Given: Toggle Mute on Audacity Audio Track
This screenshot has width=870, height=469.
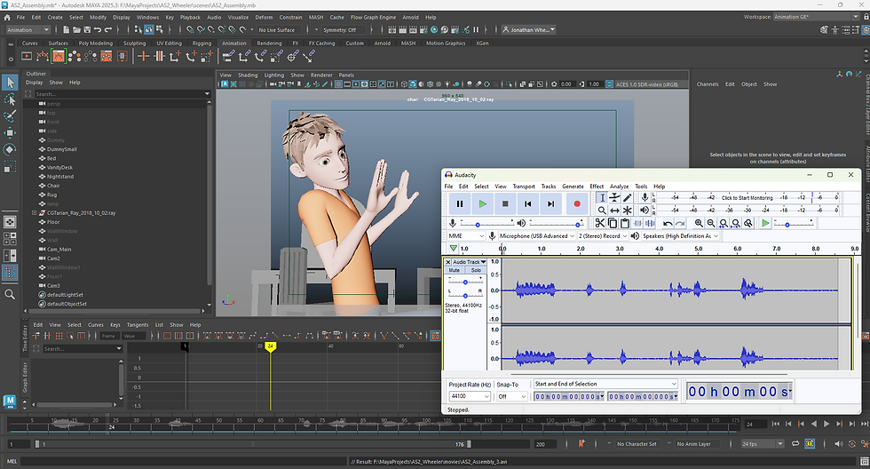Looking at the screenshot, I should click(455, 270).
